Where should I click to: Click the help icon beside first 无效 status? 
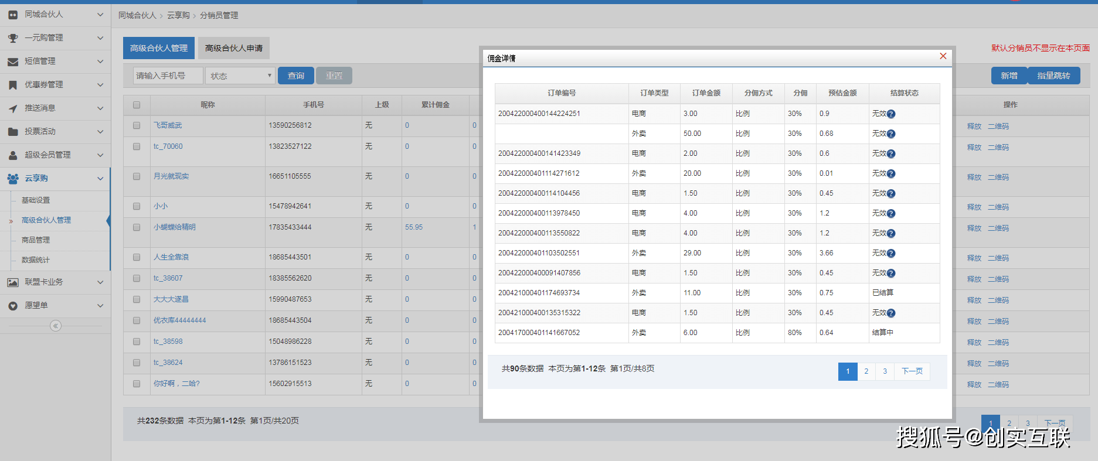pyautogui.click(x=891, y=114)
